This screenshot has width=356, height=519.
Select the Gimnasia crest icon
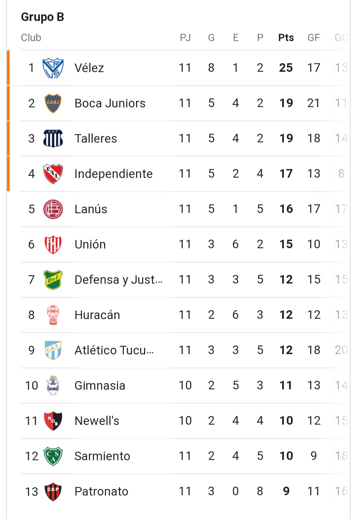point(53,385)
